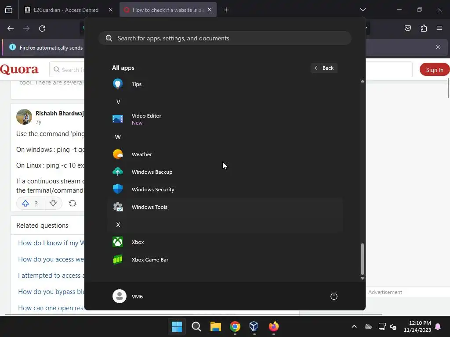Switch to Google Chrome on taskbar
The height and width of the screenshot is (337, 450).
point(235,326)
